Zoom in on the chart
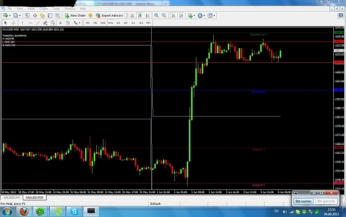The width and height of the screenshot is (346, 217). tap(157, 16)
